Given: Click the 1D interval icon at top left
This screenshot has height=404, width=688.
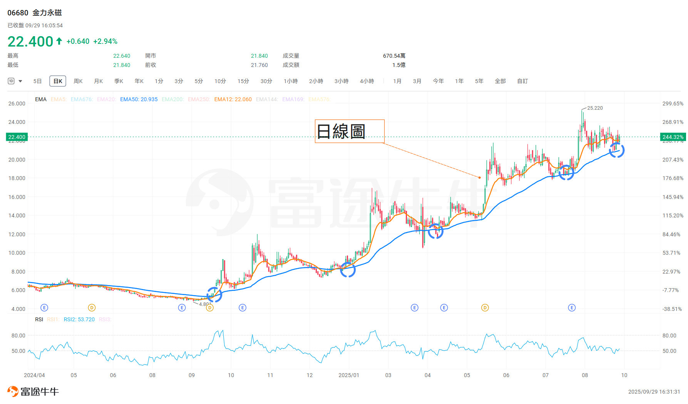Looking at the screenshot, I should point(11,81).
